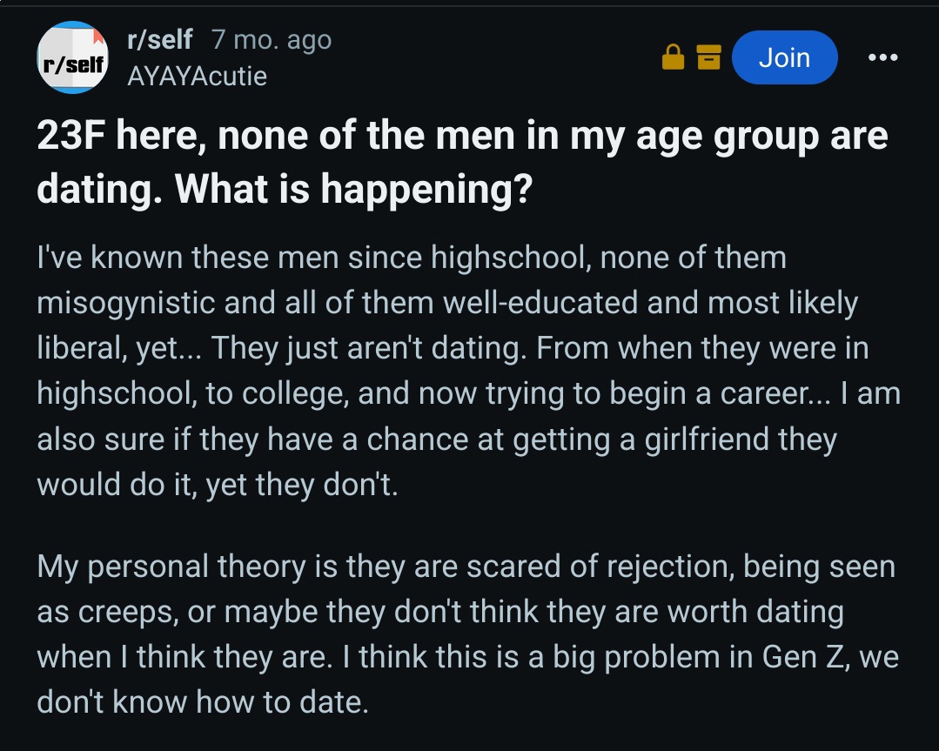Image resolution: width=939 pixels, height=751 pixels.
Task: Click the '7 mo. ago' post timestamp
Action: 272,39
